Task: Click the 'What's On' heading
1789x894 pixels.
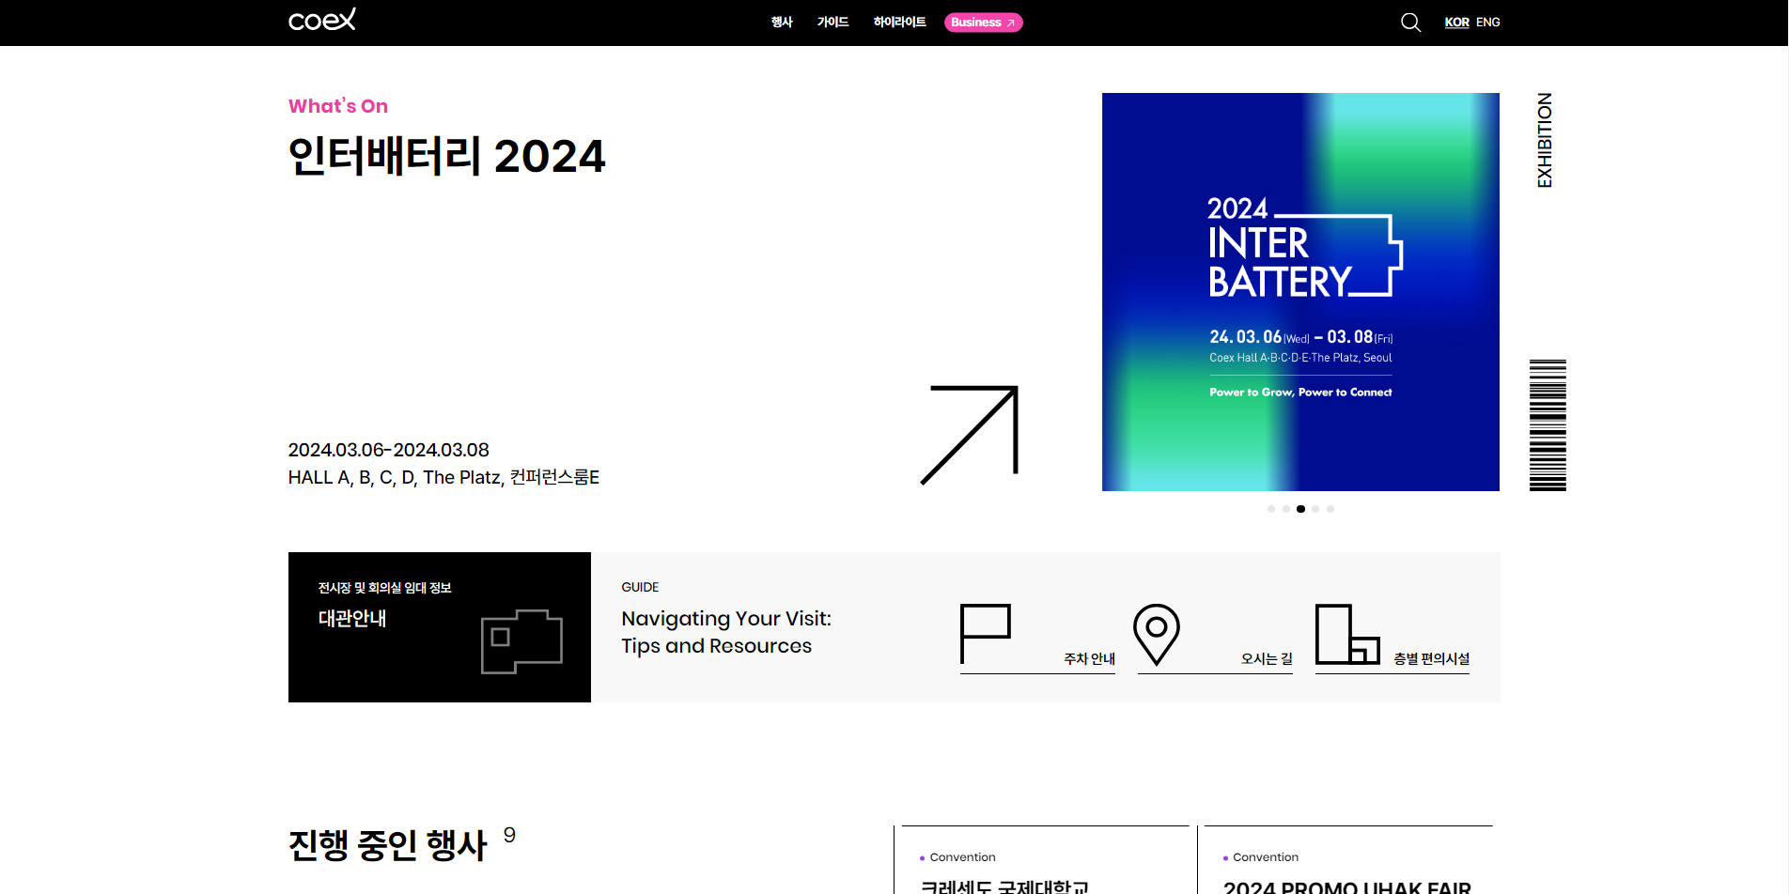Action: (x=338, y=106)
